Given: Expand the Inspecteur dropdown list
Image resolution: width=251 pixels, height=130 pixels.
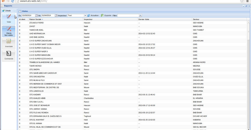Looking at the screenshot, I should [x=85, y=15].
